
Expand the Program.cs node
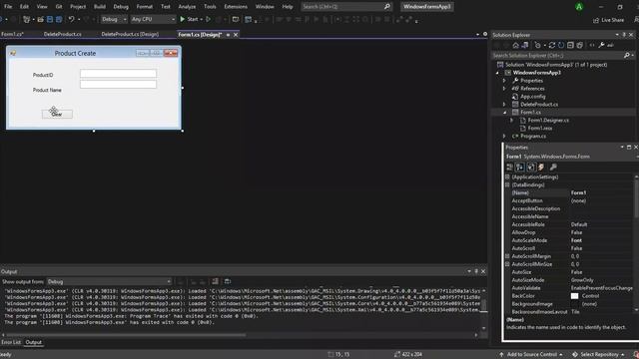504,136
